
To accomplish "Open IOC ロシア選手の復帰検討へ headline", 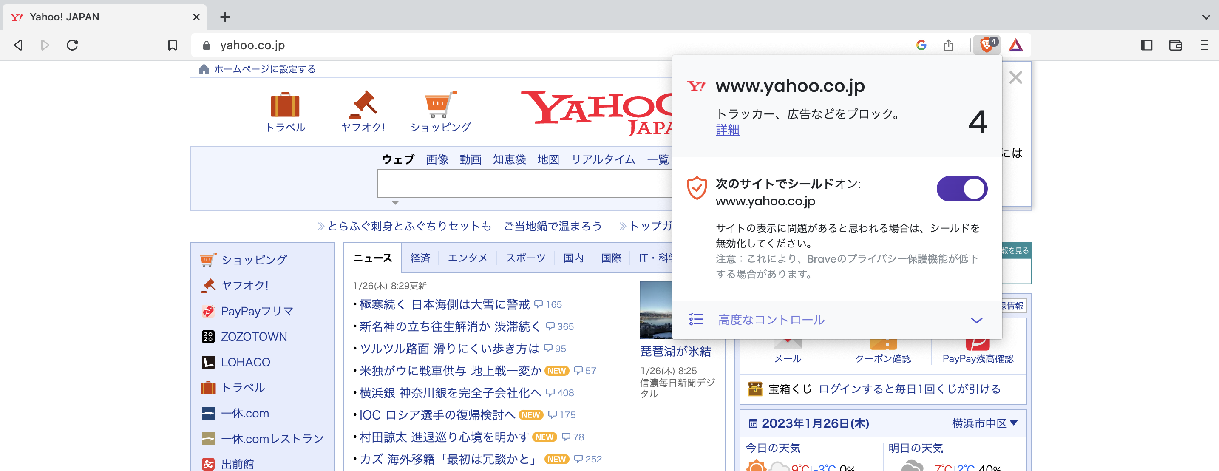I will [x=437, y=415].
